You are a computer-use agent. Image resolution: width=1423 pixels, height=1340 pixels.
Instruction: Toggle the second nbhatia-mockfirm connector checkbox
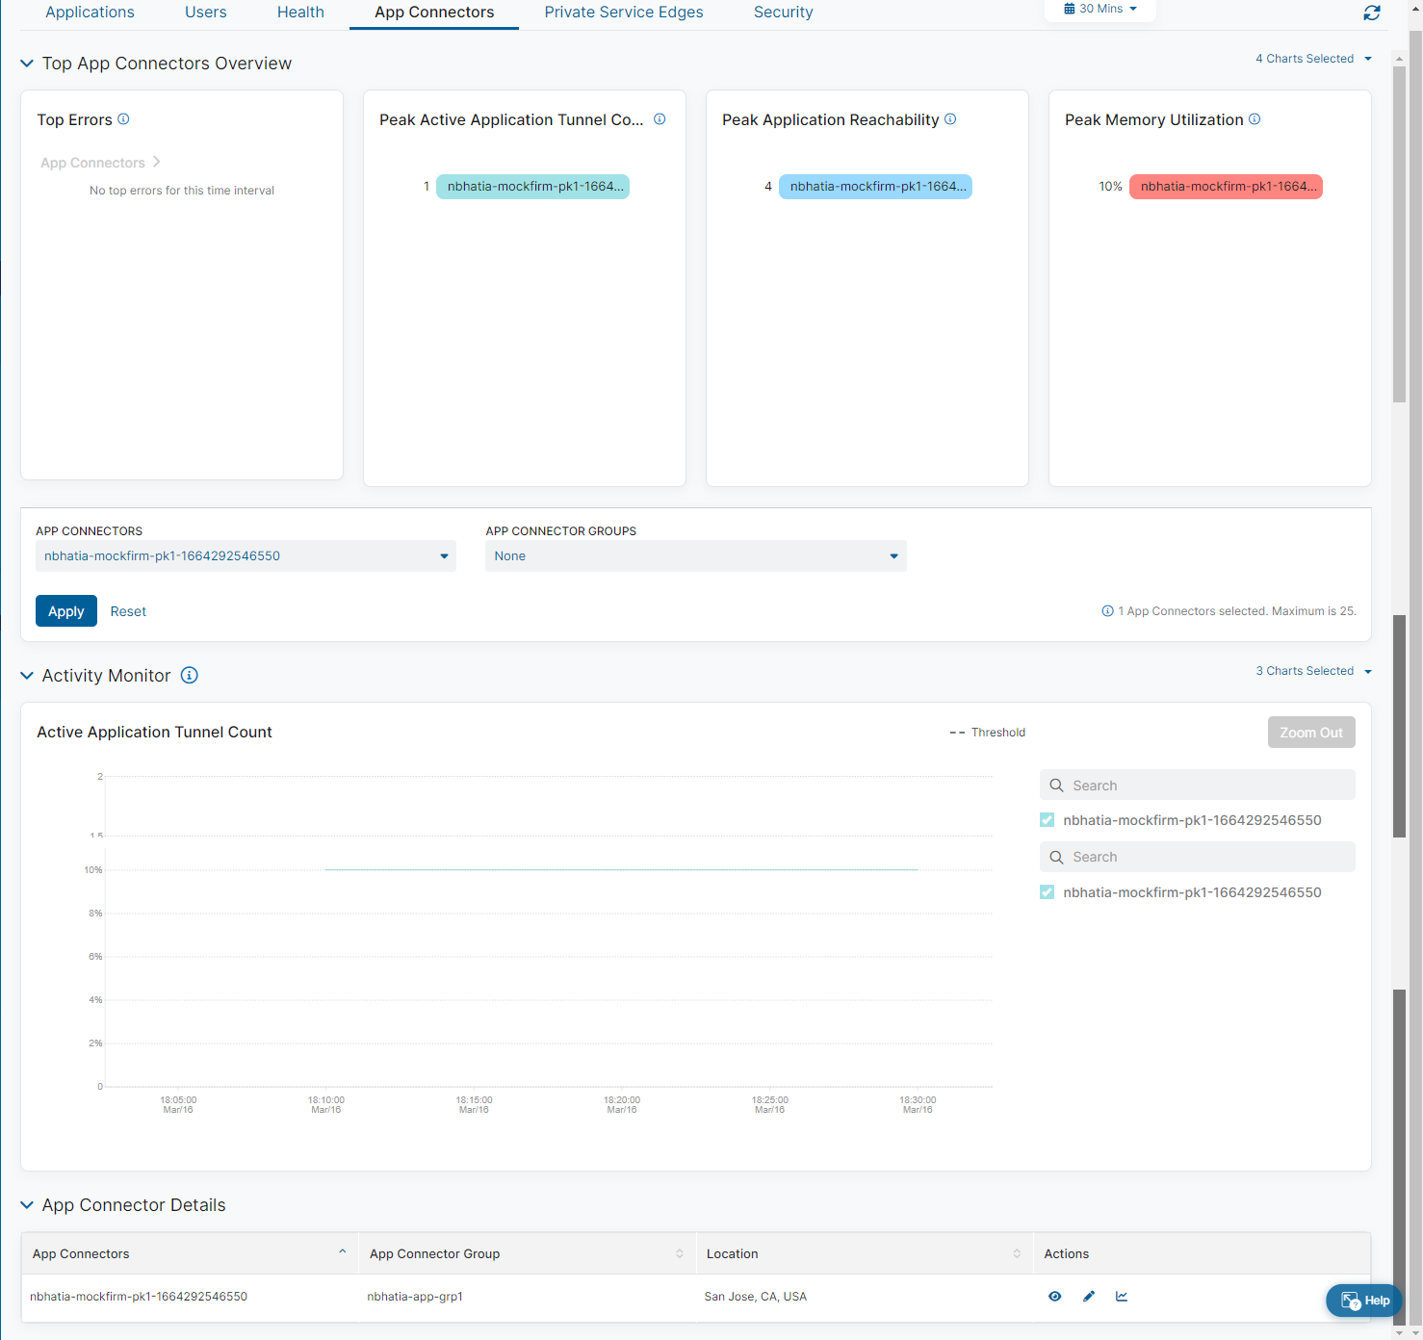tap(1048, 892)
